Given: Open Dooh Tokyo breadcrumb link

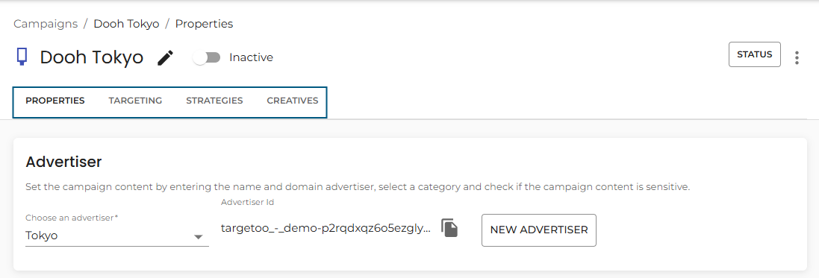Looking at the screenshot, I should (x=126, y=24).
